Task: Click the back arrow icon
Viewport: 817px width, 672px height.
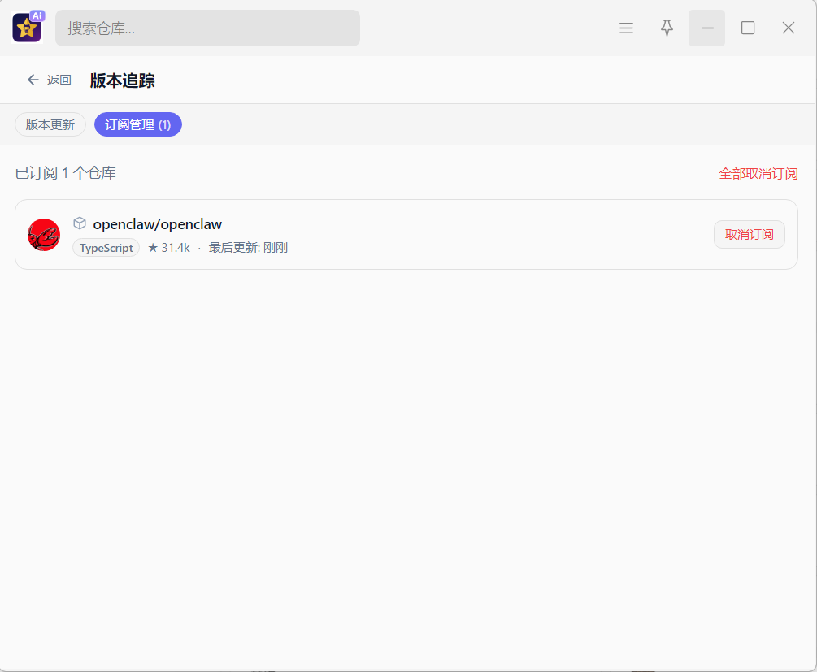Action: [x=33, y=80]
